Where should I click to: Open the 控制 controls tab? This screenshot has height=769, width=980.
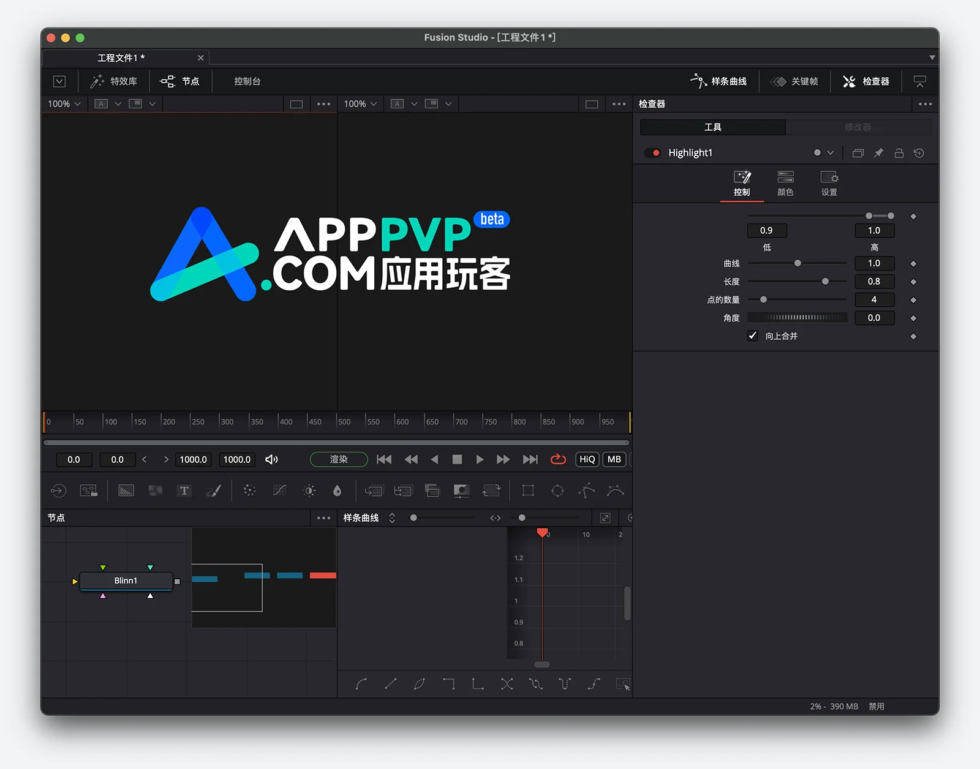742,184
